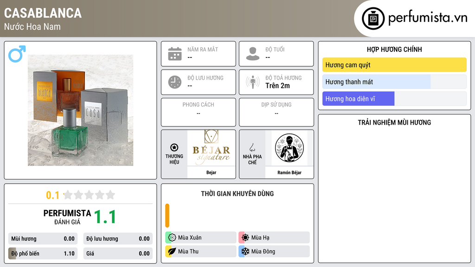
Task: Select the Hương cam quýt accord bar
Action: (394, 65)
